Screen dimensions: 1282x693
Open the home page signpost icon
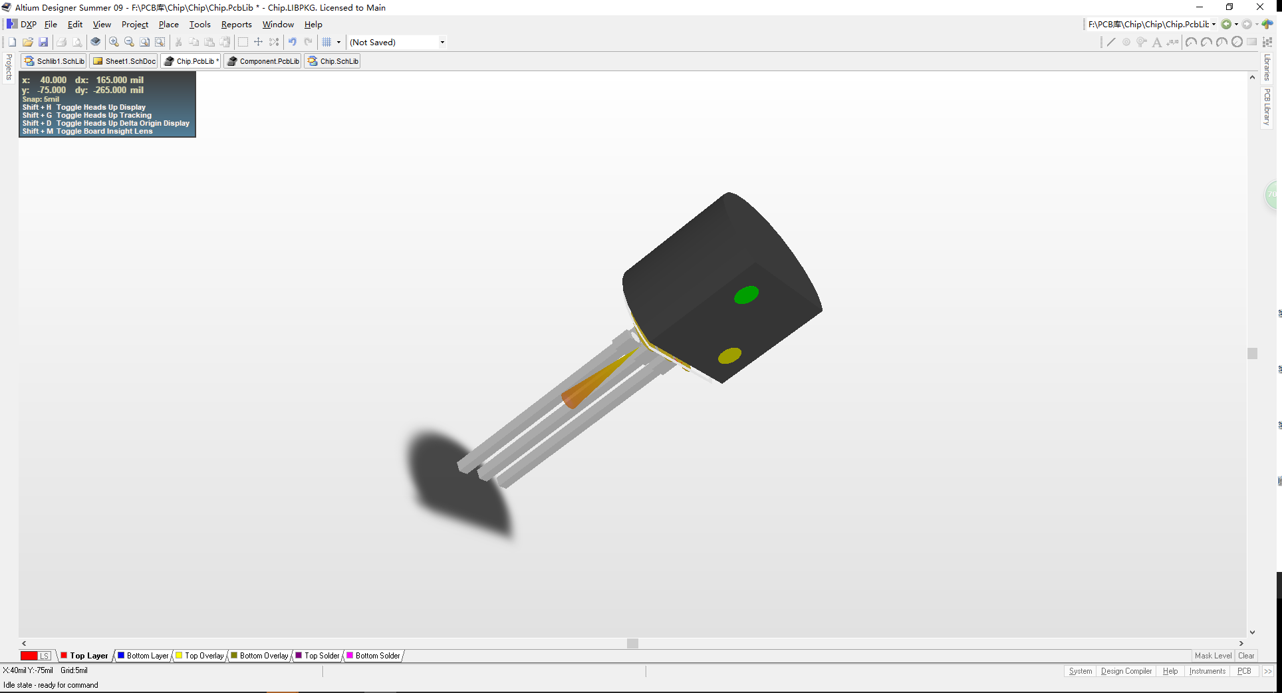(1267, 25)
